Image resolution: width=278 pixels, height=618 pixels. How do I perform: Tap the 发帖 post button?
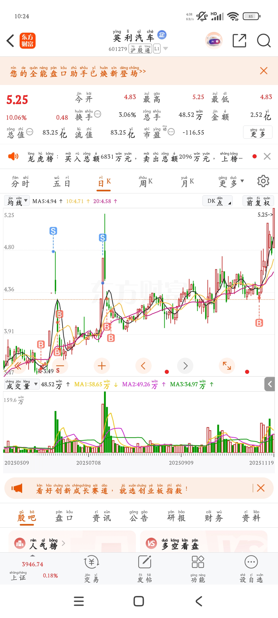click(145, 569)
